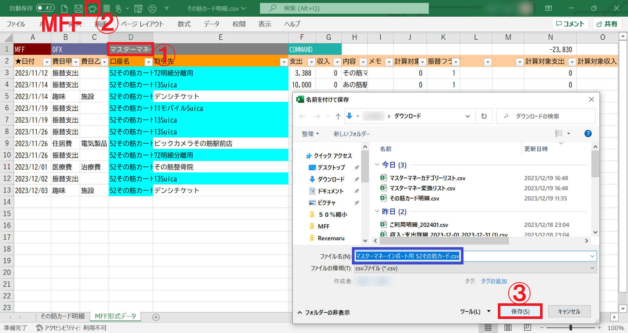Click the zoom in plus button

click(x=599, y=328)
